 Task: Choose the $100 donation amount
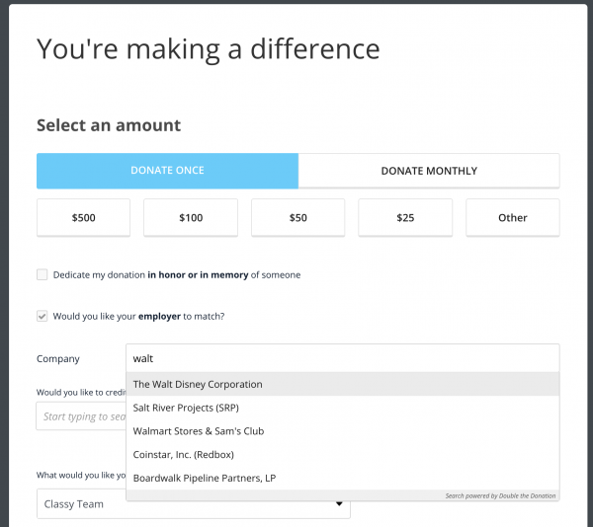191,218
